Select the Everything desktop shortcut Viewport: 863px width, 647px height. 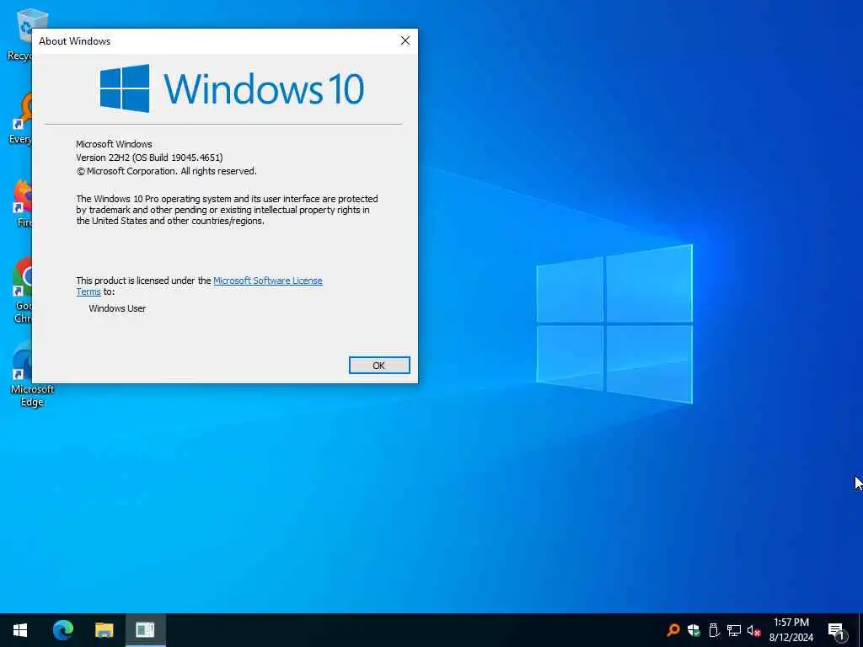tap(22, 119)
